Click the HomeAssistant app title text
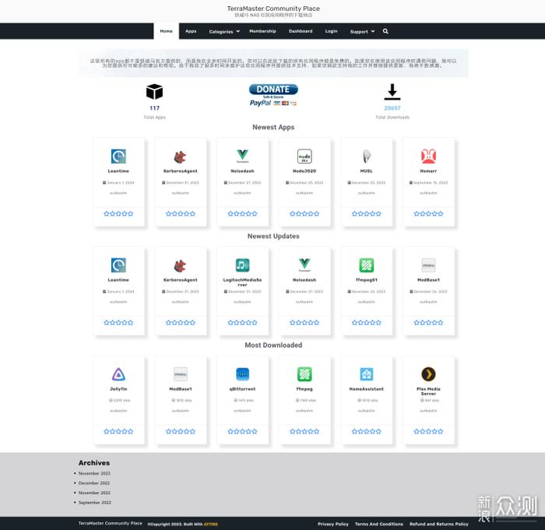 coord(367,389)
